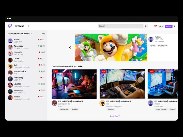Click Live channels we think you'll like heading

click(x=67, y=66)
